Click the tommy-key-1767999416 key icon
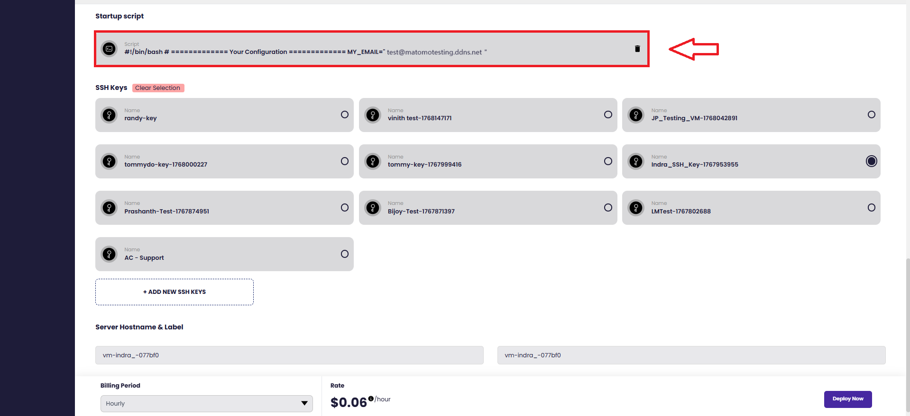This screenshot has width=910, height=416. tap(373, 161)
